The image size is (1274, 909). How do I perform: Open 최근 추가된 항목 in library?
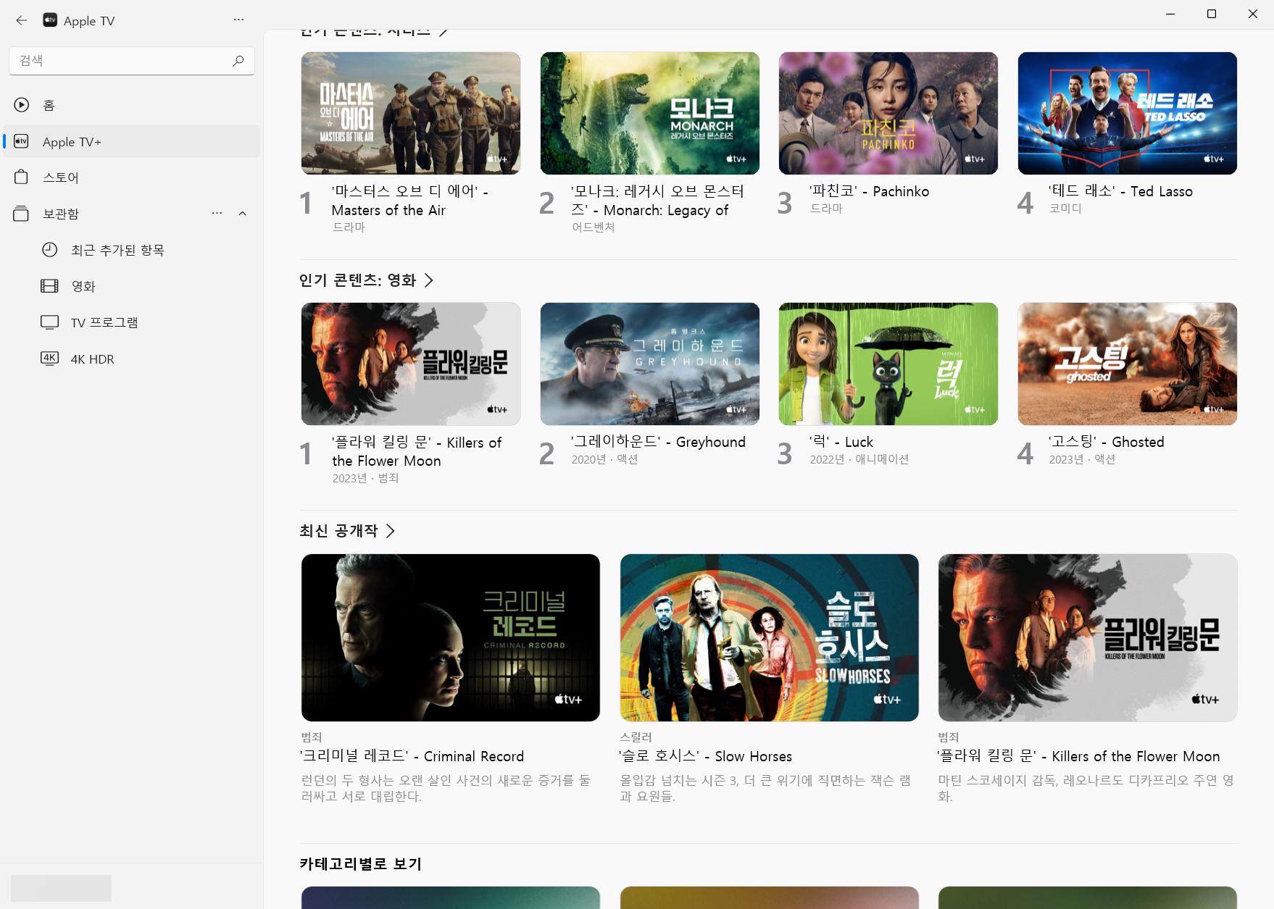click(131, 250)
